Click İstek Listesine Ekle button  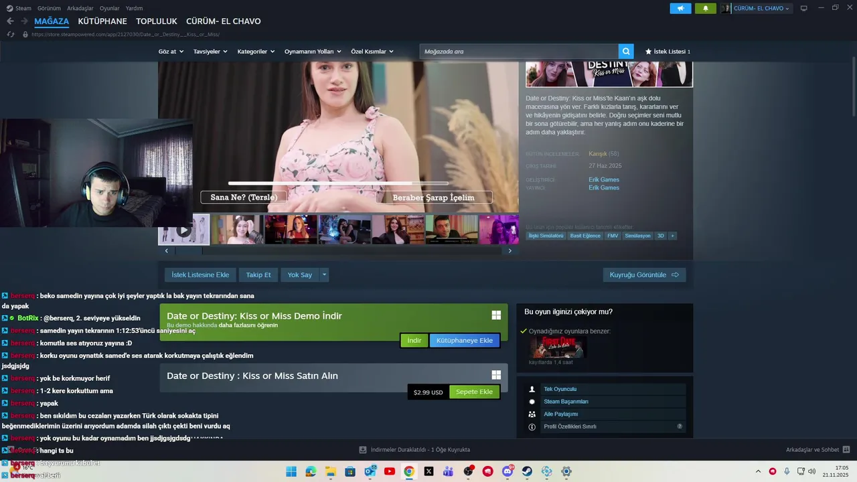200,274
